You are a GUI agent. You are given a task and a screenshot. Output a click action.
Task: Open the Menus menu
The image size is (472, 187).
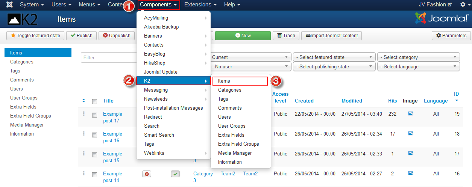(x=89, y=5)
